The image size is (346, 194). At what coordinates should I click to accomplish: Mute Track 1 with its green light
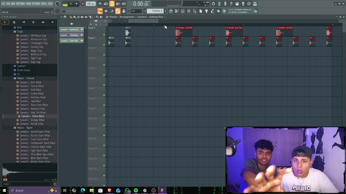coord(104,35)
